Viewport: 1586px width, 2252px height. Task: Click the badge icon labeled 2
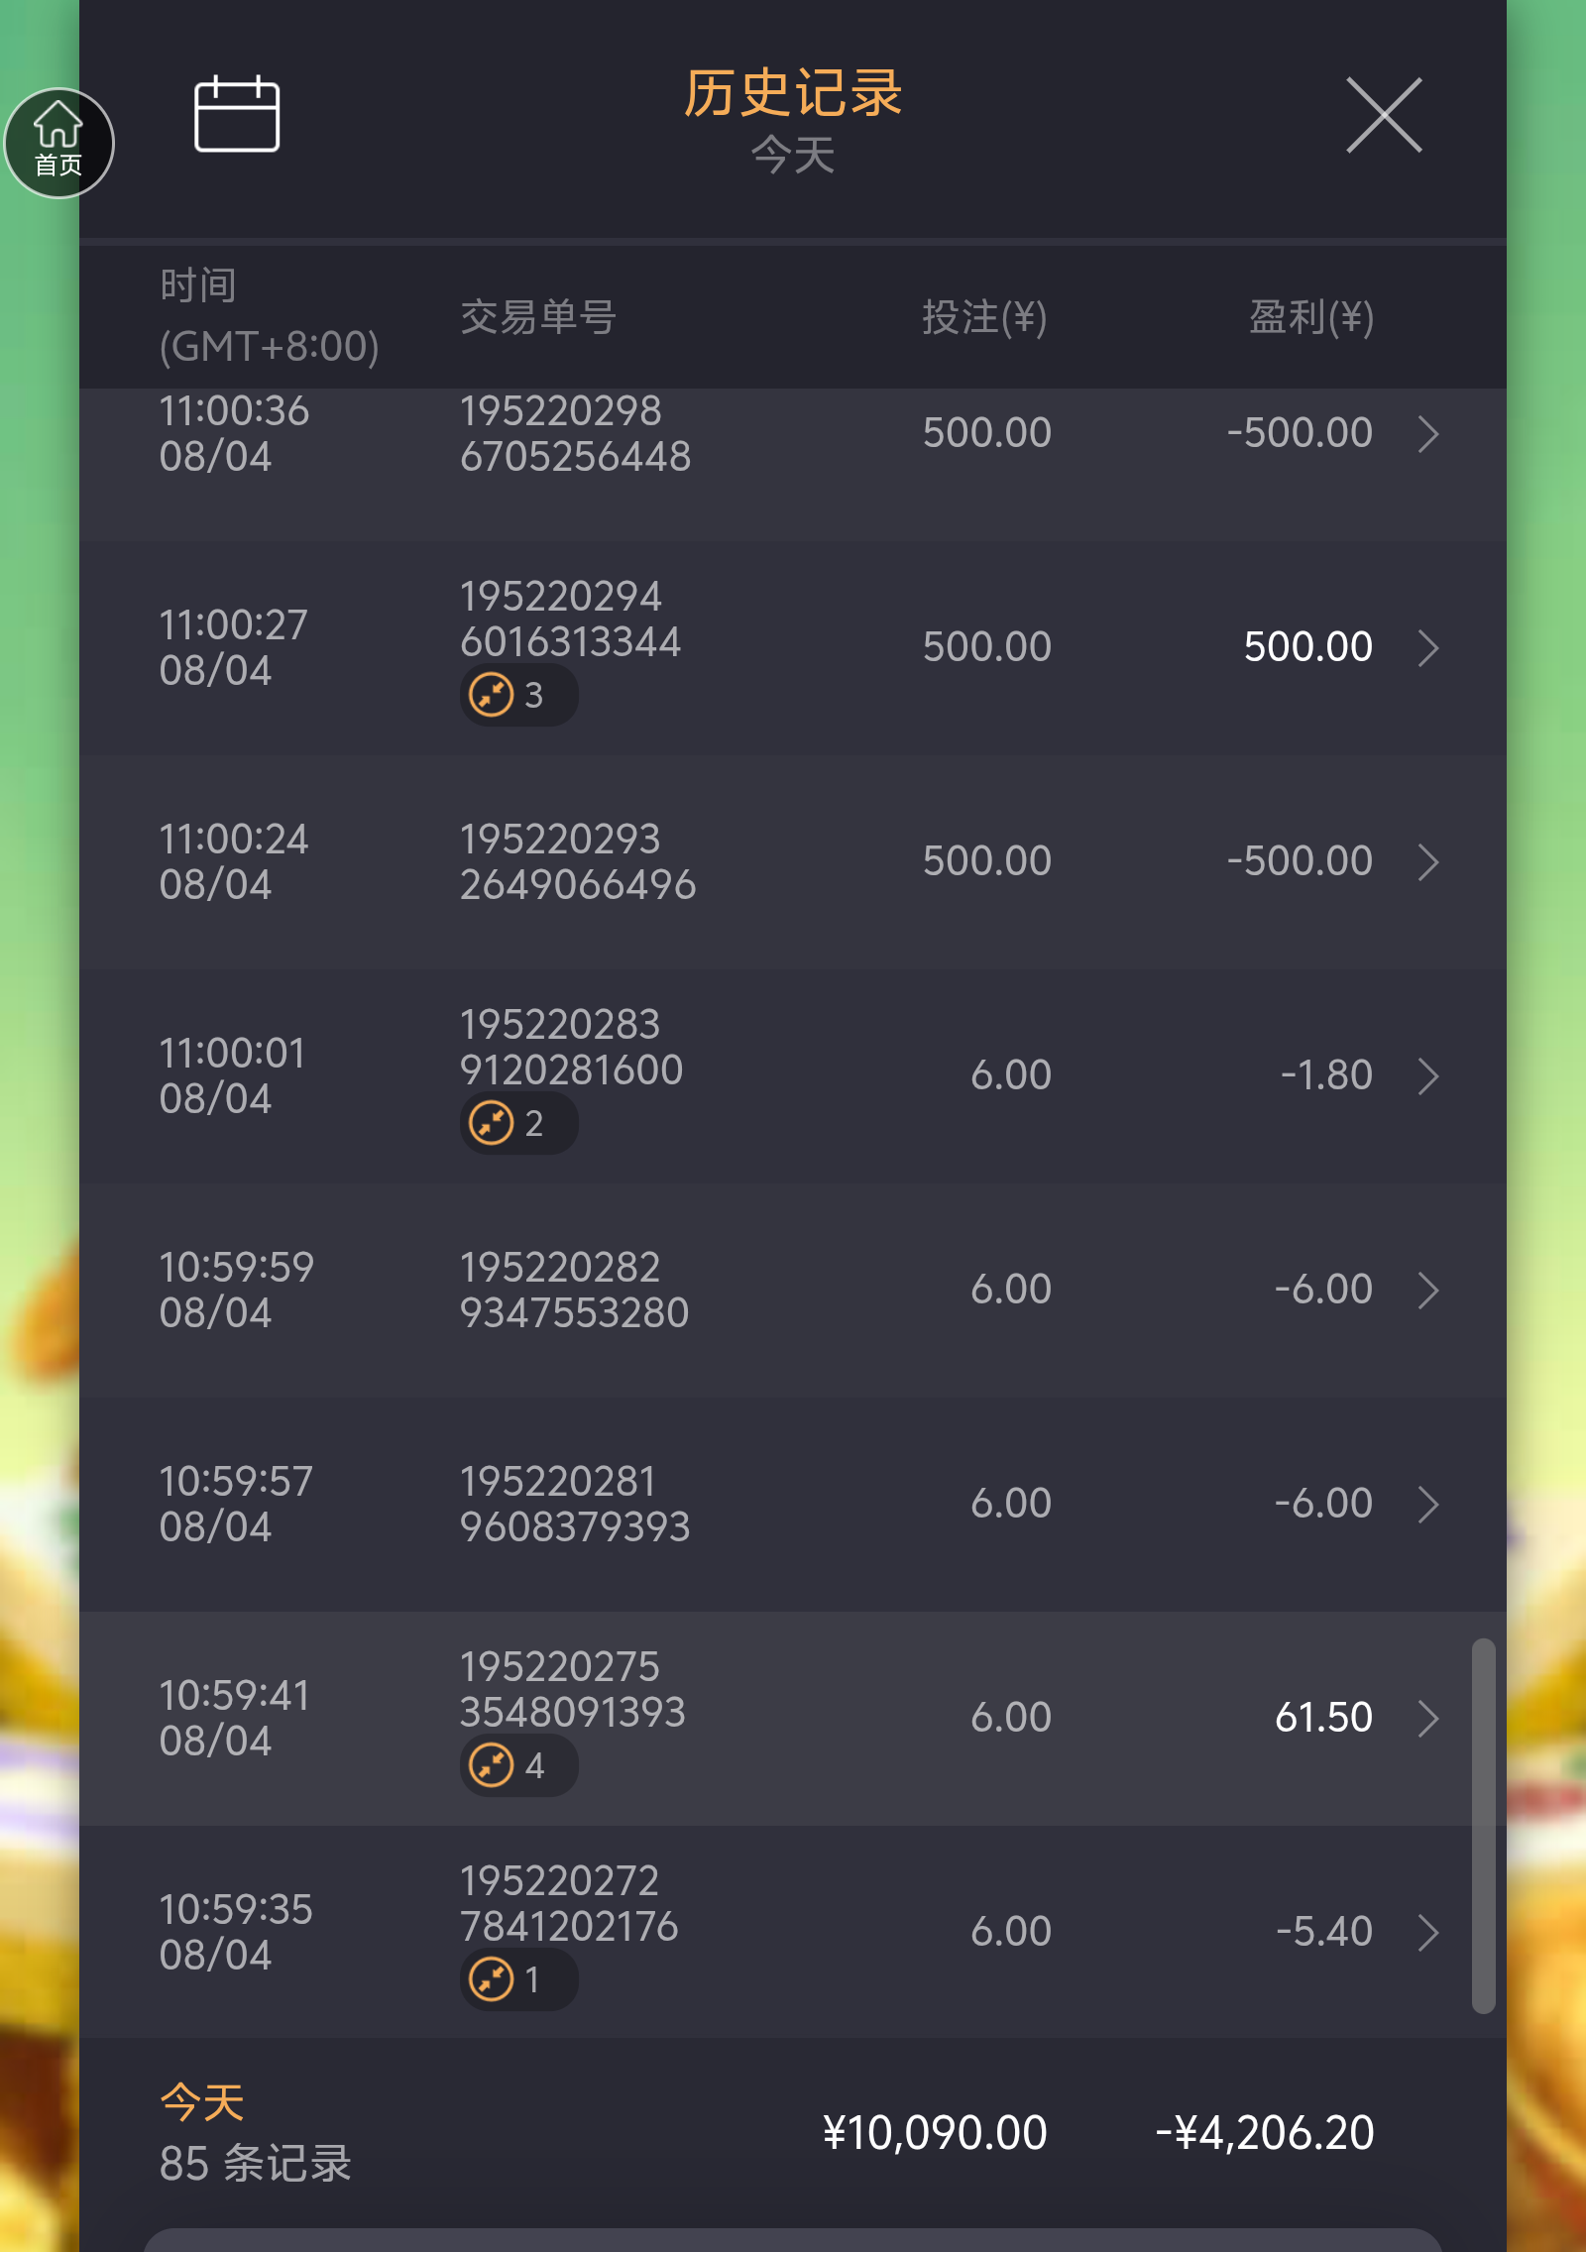point(492,1123)
